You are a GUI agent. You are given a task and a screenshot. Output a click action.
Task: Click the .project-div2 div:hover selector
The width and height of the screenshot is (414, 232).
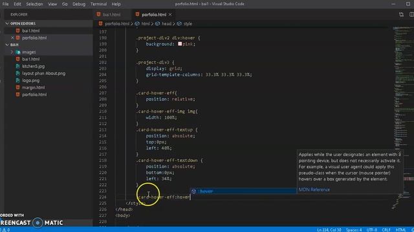tap(166, 38)
